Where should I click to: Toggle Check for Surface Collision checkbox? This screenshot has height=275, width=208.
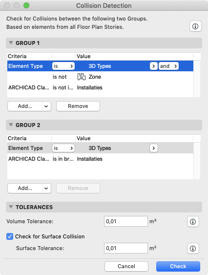click(10, 236)
